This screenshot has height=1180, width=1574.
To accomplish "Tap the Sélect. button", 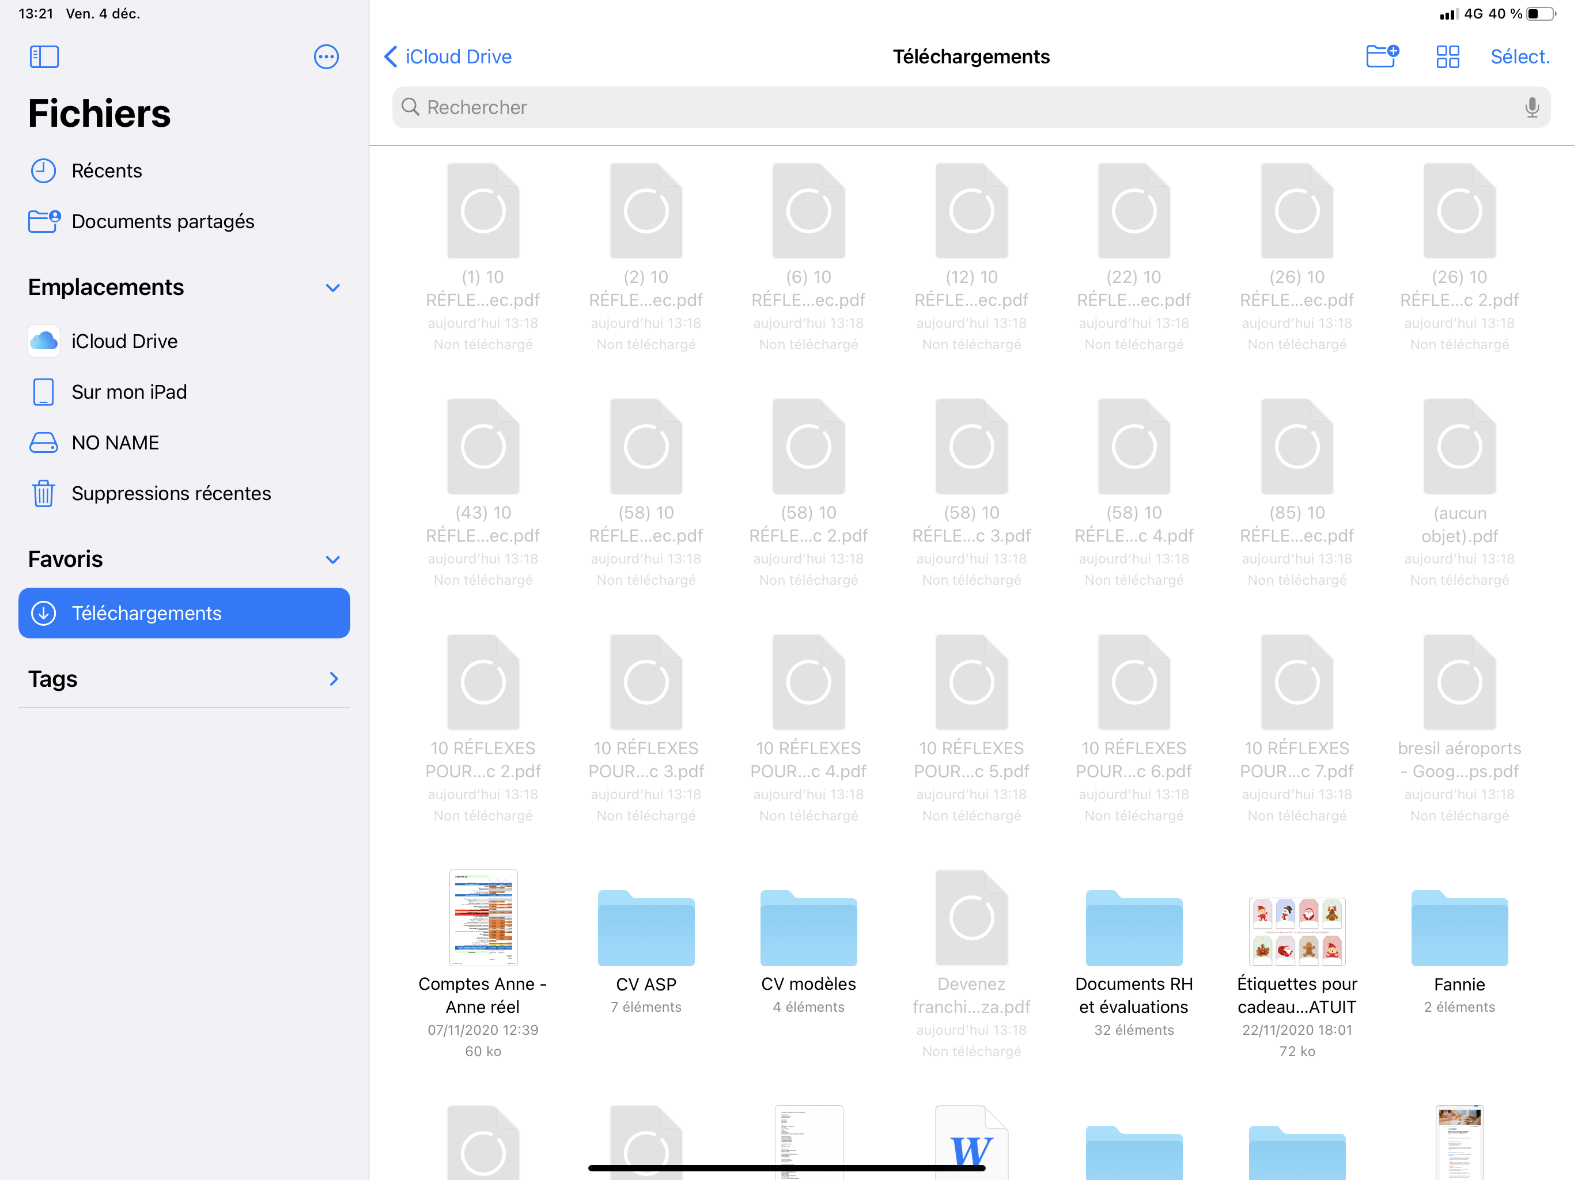I will tap(1520, 57).
